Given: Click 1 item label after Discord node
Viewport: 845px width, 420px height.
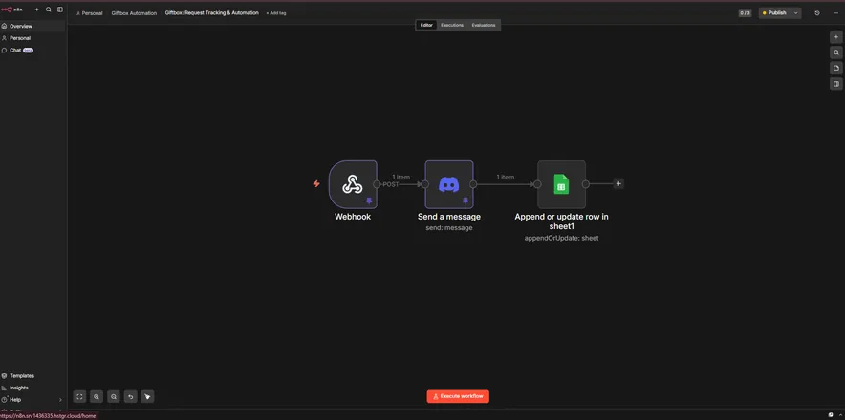Looking at the screenshot, I should click(505, 178).
